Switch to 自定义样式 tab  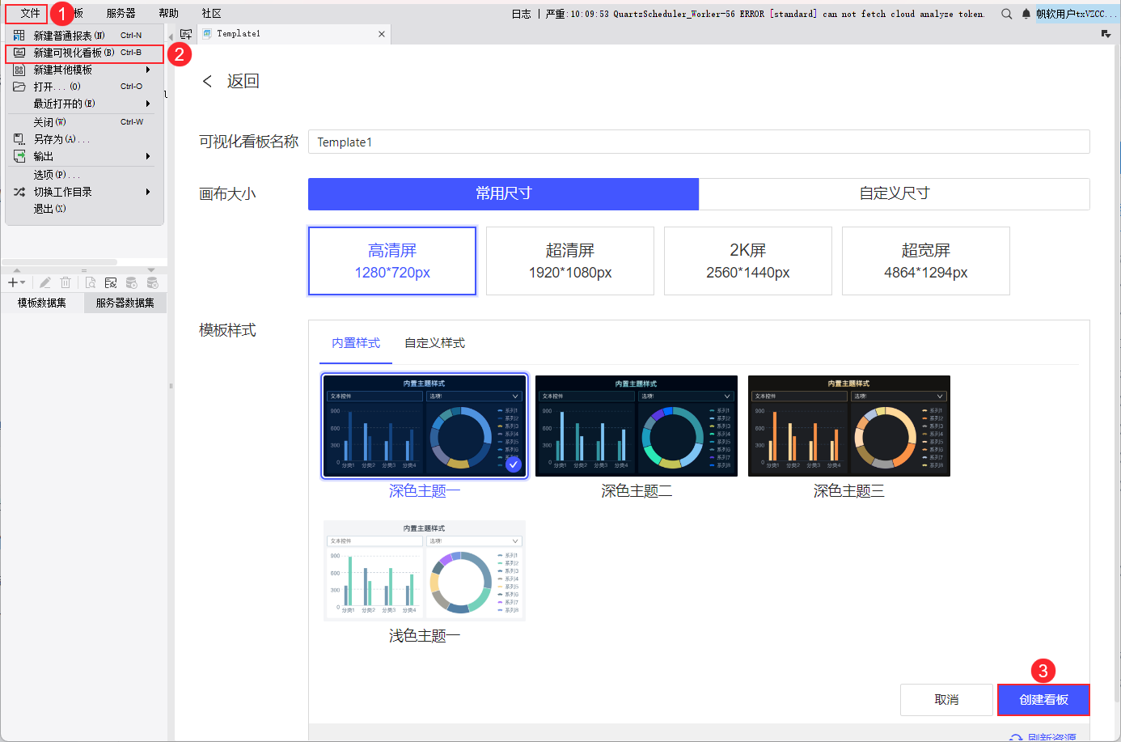[435, 343]
